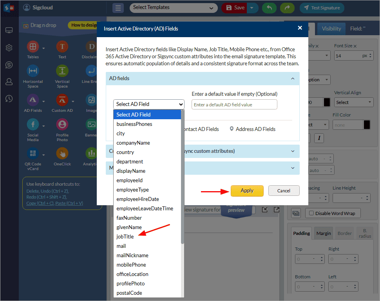Open the Social Media icon

pyautogui.click(x=33, y=125)
